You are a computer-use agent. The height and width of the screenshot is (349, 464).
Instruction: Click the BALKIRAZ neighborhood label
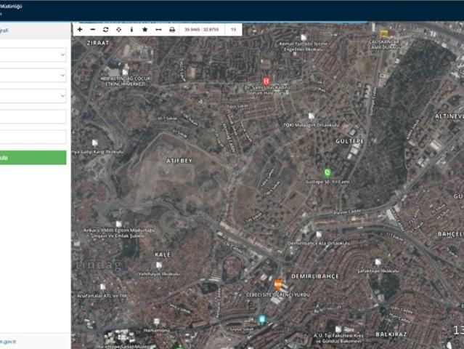tap(391, 334)
